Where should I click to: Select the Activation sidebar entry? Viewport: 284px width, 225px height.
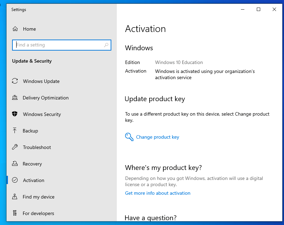click(x=62, y=180)
